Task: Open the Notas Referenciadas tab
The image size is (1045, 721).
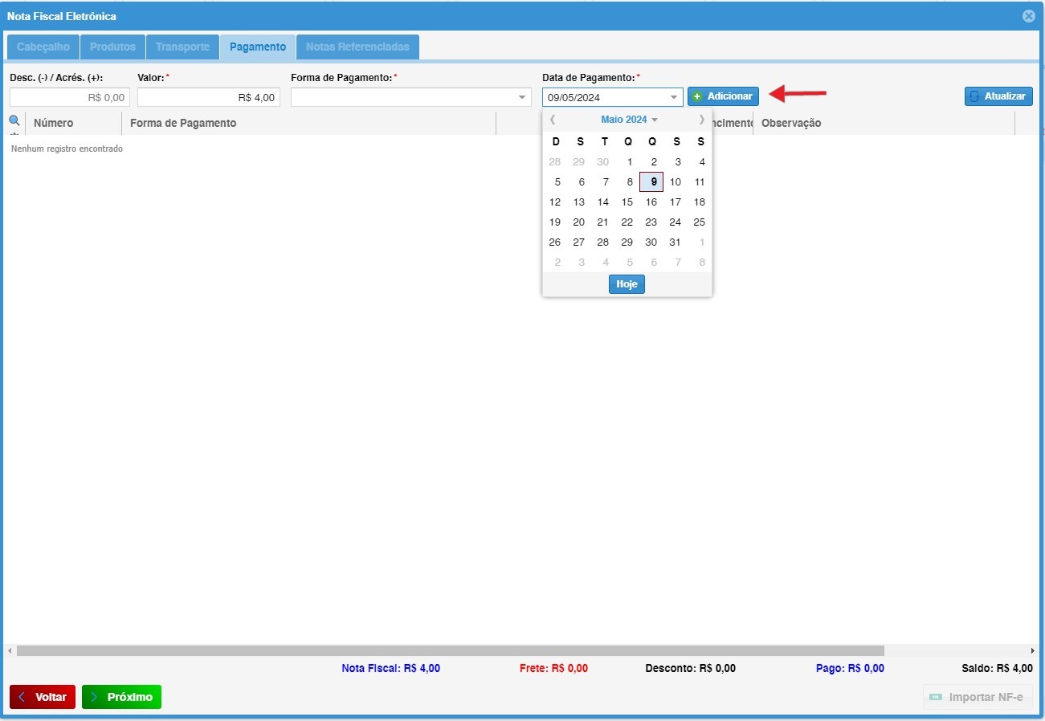Action: click(357, 47)
